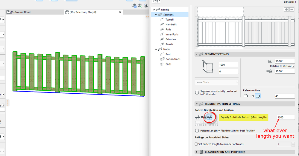This screenshot has height=156, width=299.
Task: Add pattern with plus button in preview
Action: 286,9
